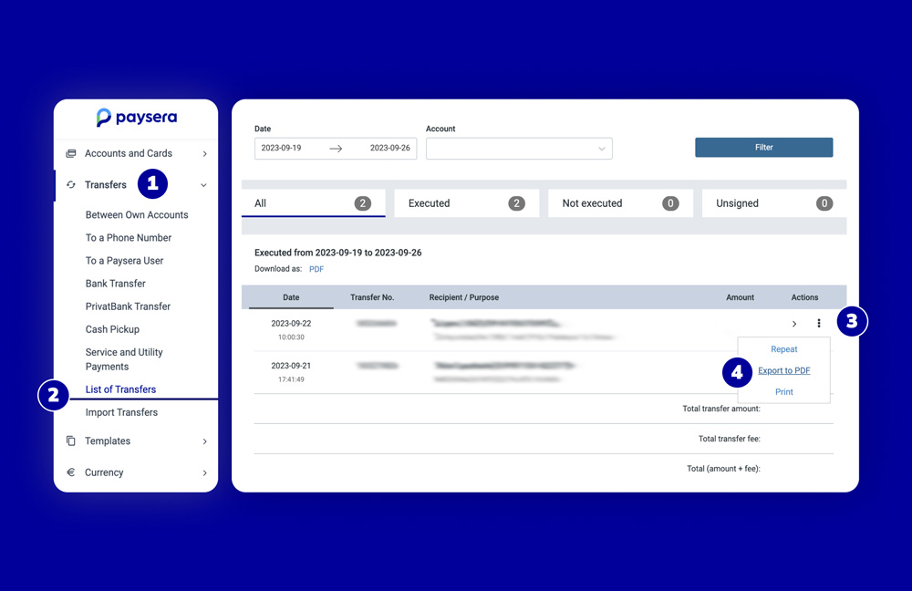Click the chevron on the 2023-09-22 transfer row

795,323
